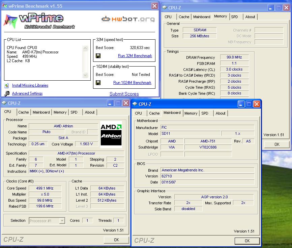Image resolution: width=292 pixels, height=248 pixels.
Task: Click the Package value Slot A
Action: point(63,138)
